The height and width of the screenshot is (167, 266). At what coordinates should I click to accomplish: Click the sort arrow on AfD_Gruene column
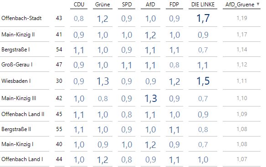[x=258, y=4]
